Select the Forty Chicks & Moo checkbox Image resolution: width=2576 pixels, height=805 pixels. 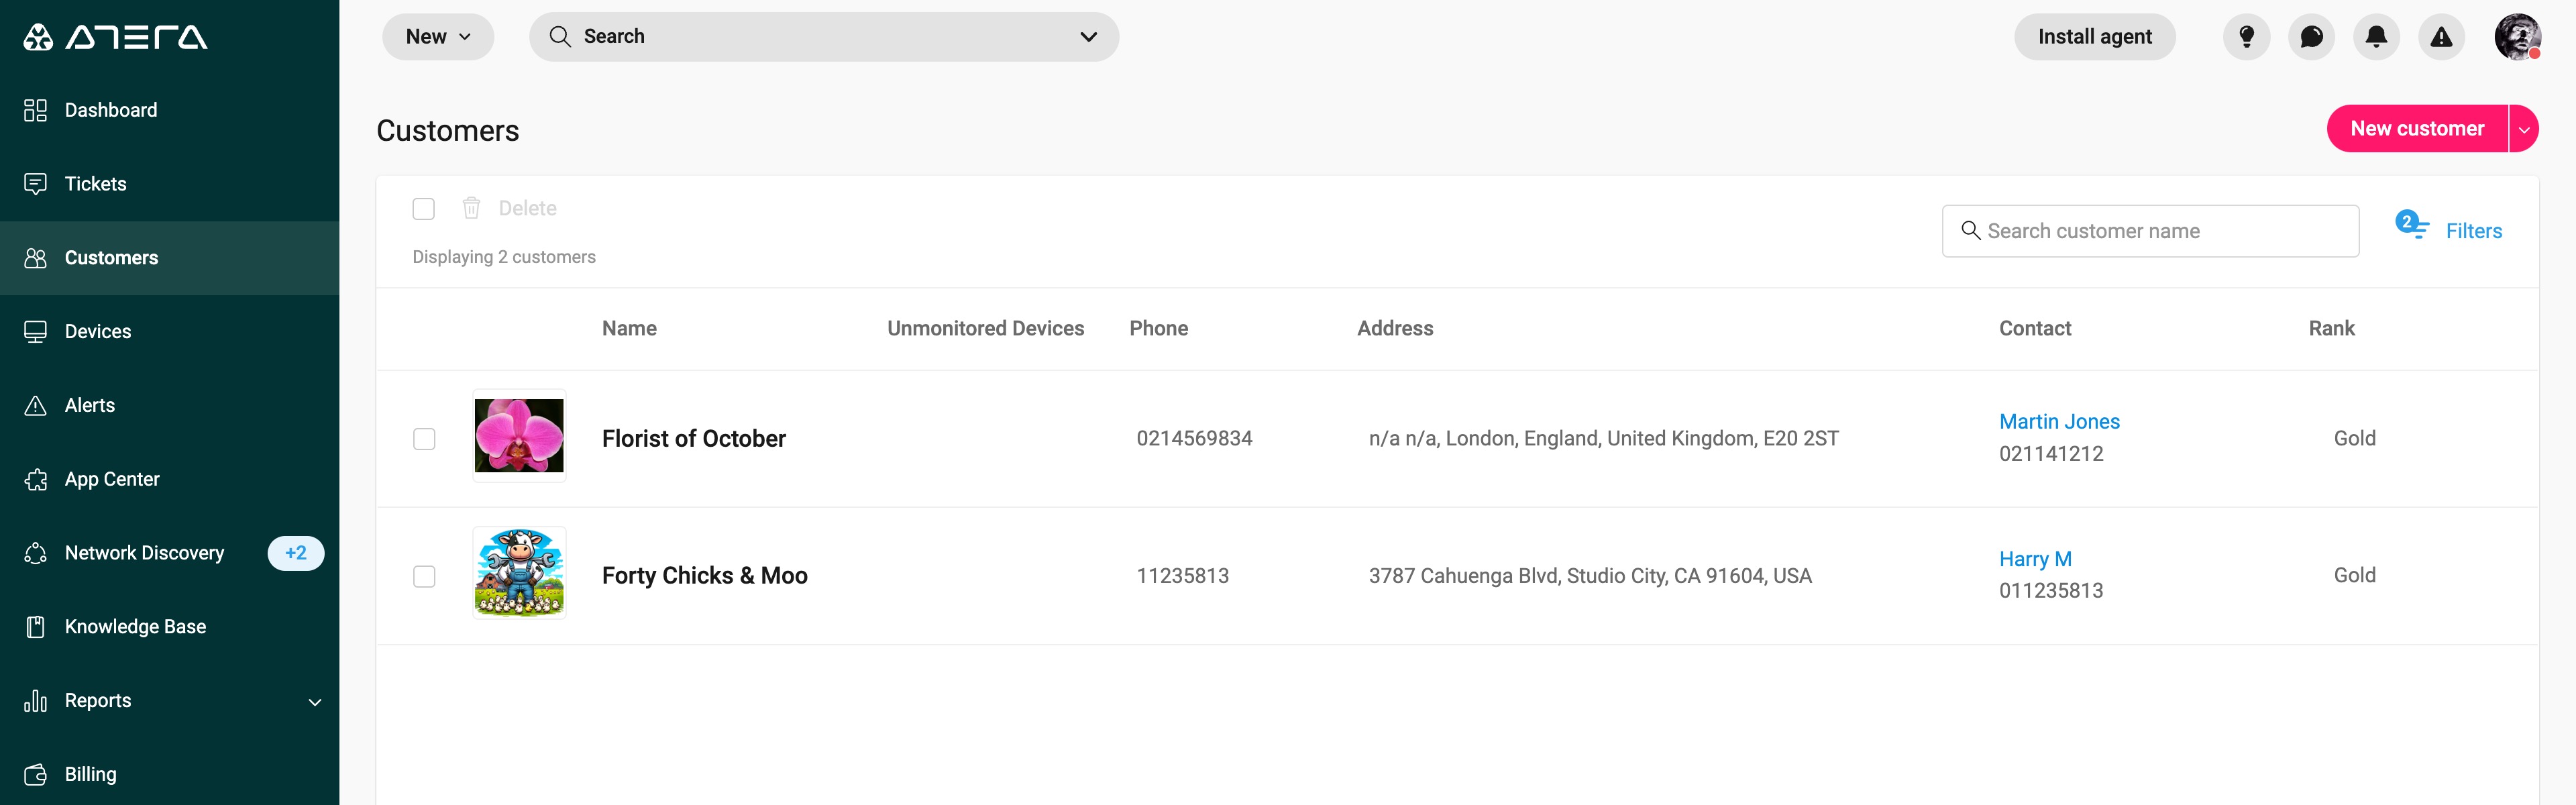click(x=424, y=576)
